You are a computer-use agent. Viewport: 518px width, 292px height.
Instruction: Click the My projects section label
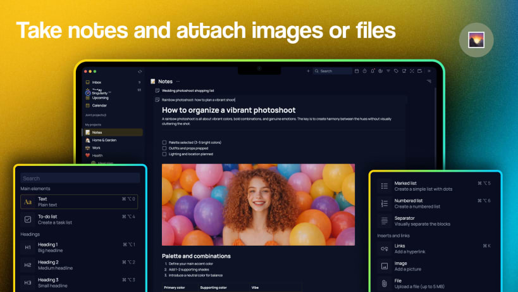(93, 125)
